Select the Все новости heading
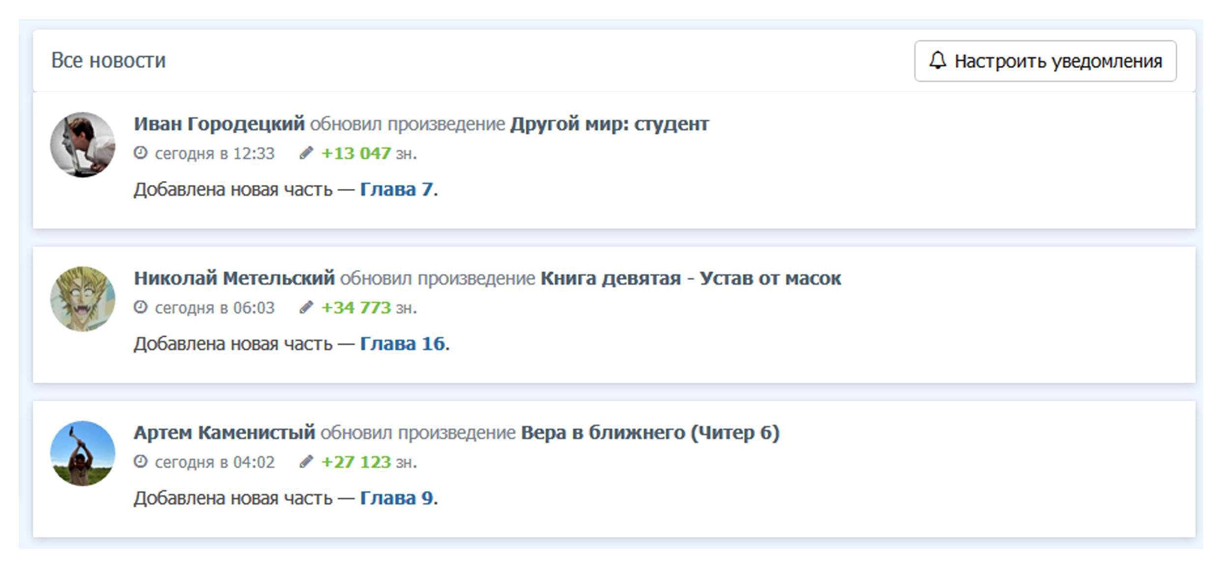The image size is (1219, 577). point(109,61)
